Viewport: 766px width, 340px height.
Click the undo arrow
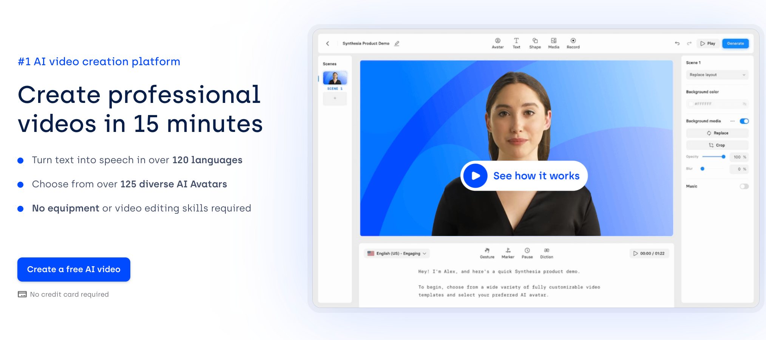(x=677, y=43)
